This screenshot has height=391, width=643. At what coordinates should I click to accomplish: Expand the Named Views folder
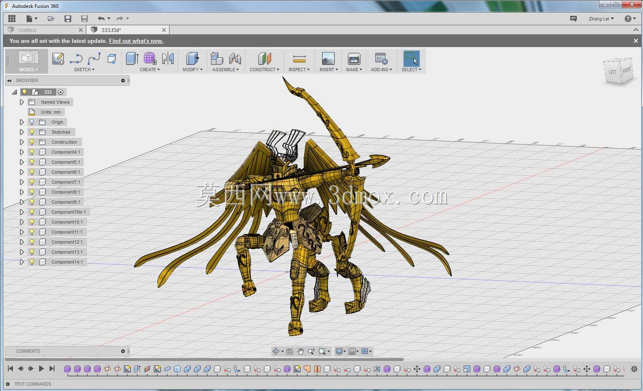click(22, 102)
